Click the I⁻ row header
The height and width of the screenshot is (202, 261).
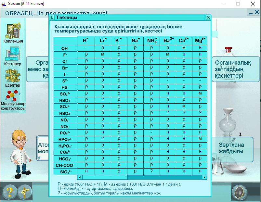(x=65, y=74)
